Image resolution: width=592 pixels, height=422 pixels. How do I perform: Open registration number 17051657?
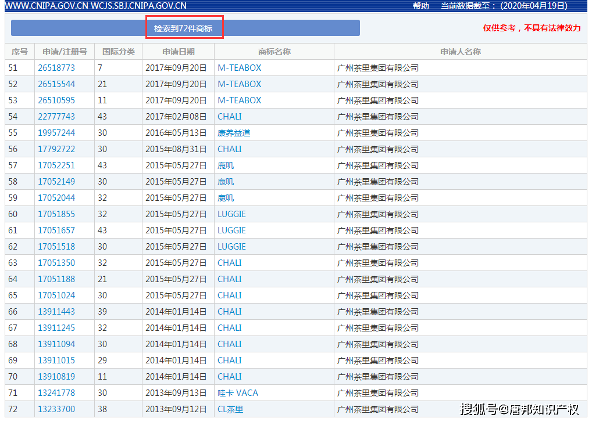tap(56, 230)
